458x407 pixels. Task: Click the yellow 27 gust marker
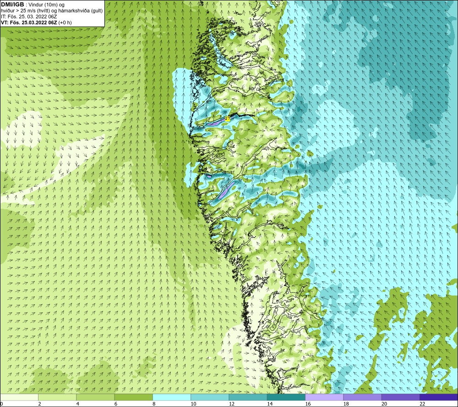click(228, 118)
